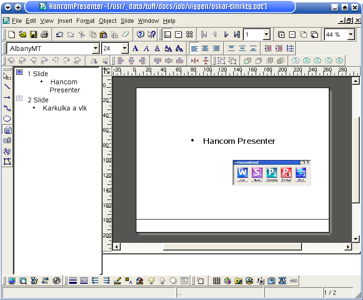Click the line thickness icon
363x300 pixels.
73,281
